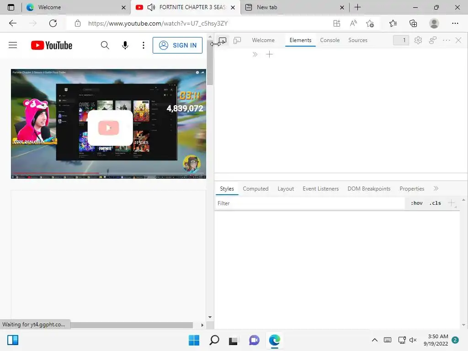Add a new DevTools tool tab
468x351 pixels.
(x=269, y=54)
